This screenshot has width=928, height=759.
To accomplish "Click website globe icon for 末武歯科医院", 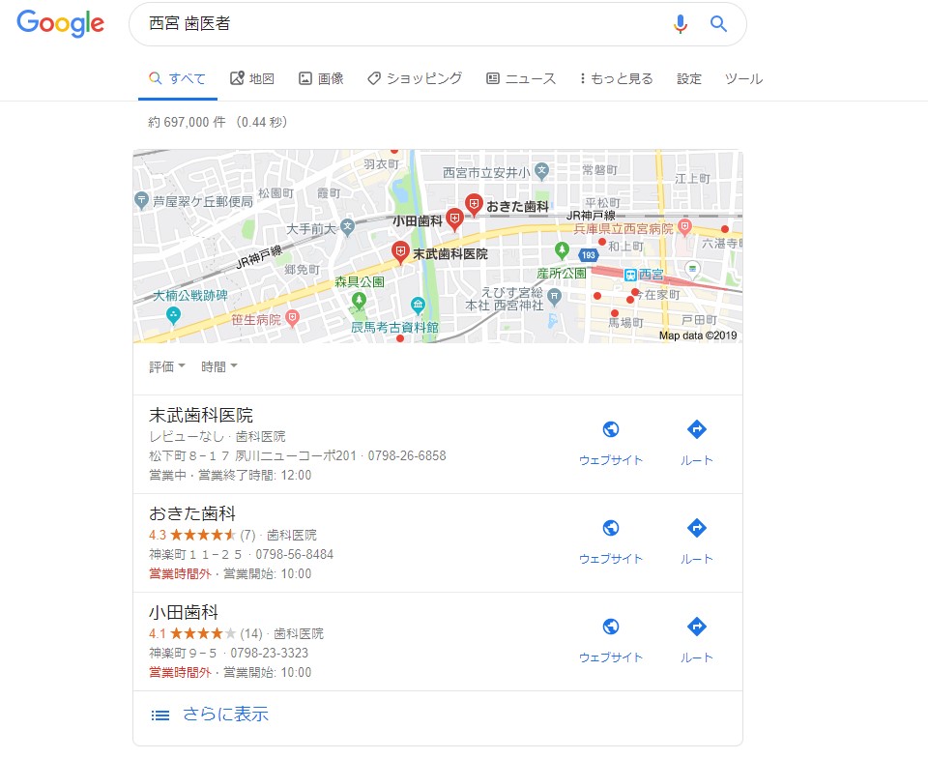I will pyautogui.click(x=611, y=429).
